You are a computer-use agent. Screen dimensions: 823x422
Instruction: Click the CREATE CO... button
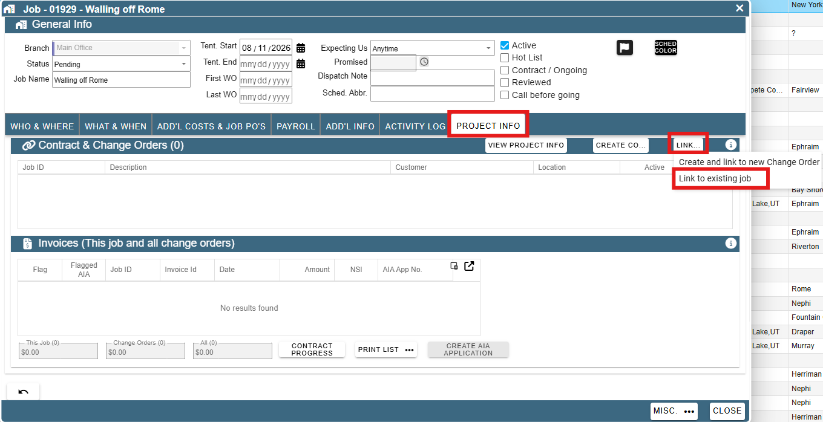(620, 145)
